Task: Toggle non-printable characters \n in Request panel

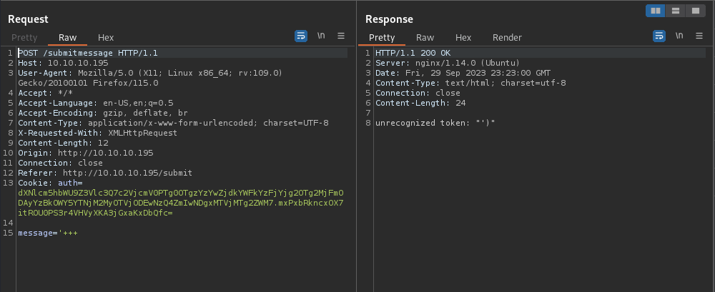Action: pos(321,36)
